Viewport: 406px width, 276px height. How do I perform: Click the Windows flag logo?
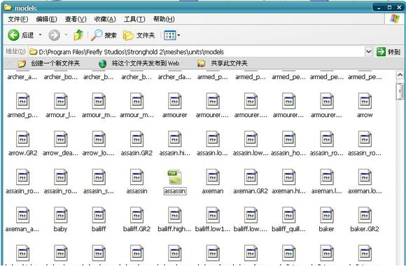(x=395, y=19)
